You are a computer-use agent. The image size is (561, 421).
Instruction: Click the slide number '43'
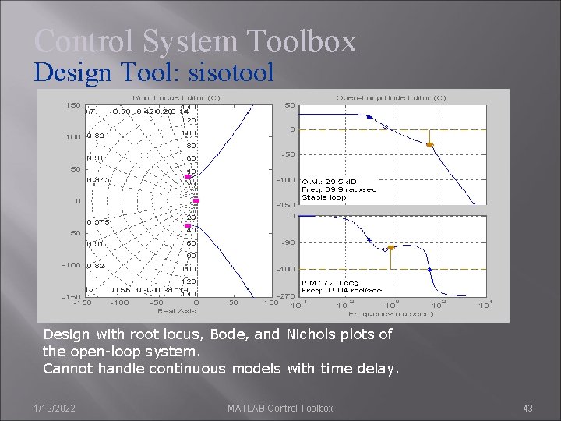(x=527, y=408)
